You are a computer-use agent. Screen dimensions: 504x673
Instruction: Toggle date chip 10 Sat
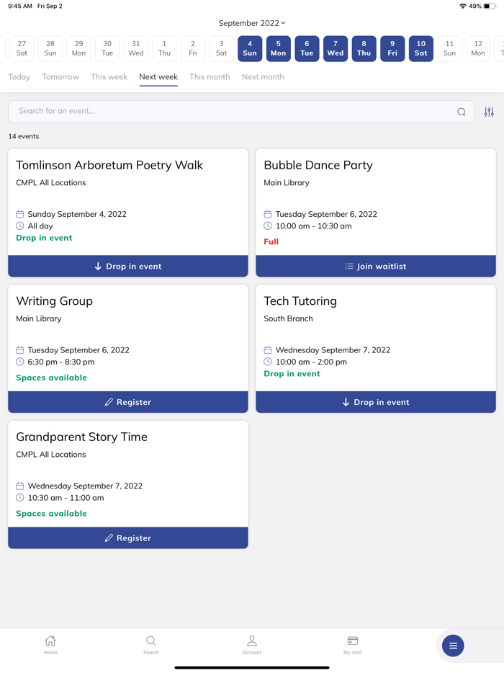(x=421, y=48)
